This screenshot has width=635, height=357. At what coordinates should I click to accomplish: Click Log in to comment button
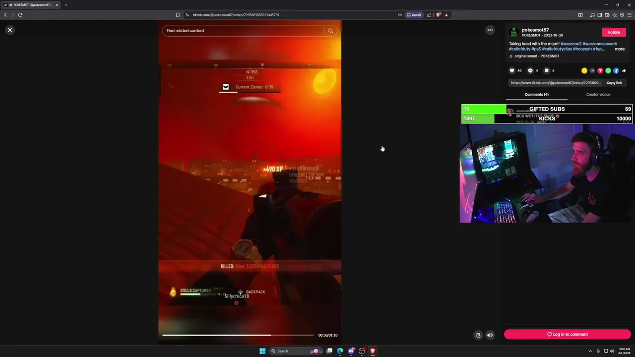point(568,334)
